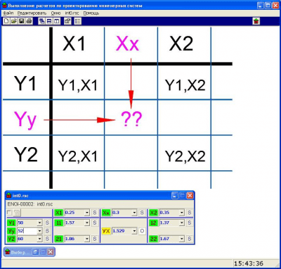This screenshot has width=281, height=269.
Task: Expand the 21 value dropdown
Action: 87,239
